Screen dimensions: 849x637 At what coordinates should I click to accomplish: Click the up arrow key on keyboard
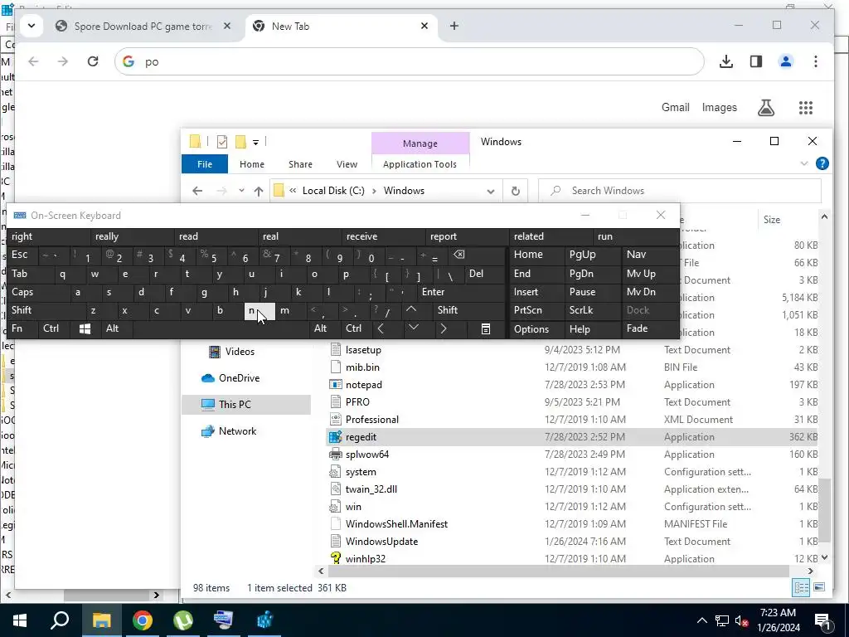tap(411, 310)
